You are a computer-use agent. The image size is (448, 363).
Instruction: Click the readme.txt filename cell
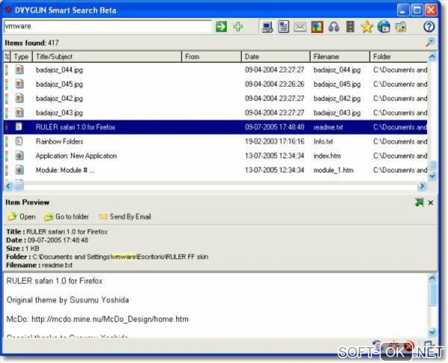point(328,127)
